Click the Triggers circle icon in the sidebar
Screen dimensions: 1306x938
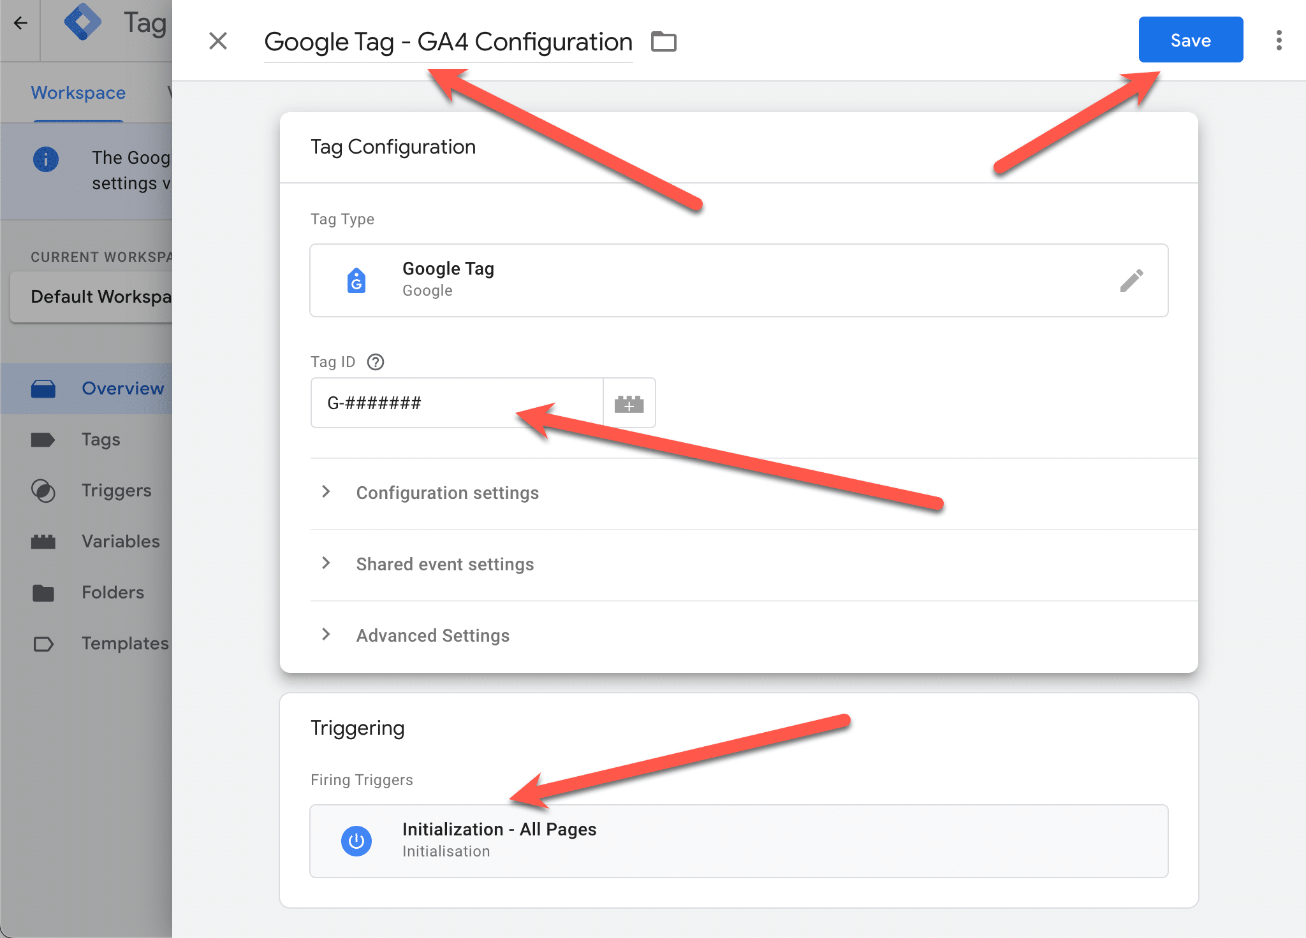pyautogui.click(x=43, y=491)
